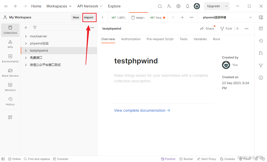This screenshot has width=267, height=162.
Task: Expand the mockserver collection
Action: click(x=26, y=36)
